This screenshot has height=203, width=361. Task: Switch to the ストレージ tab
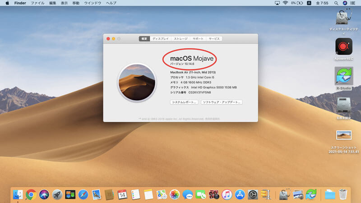click(181, 39)
